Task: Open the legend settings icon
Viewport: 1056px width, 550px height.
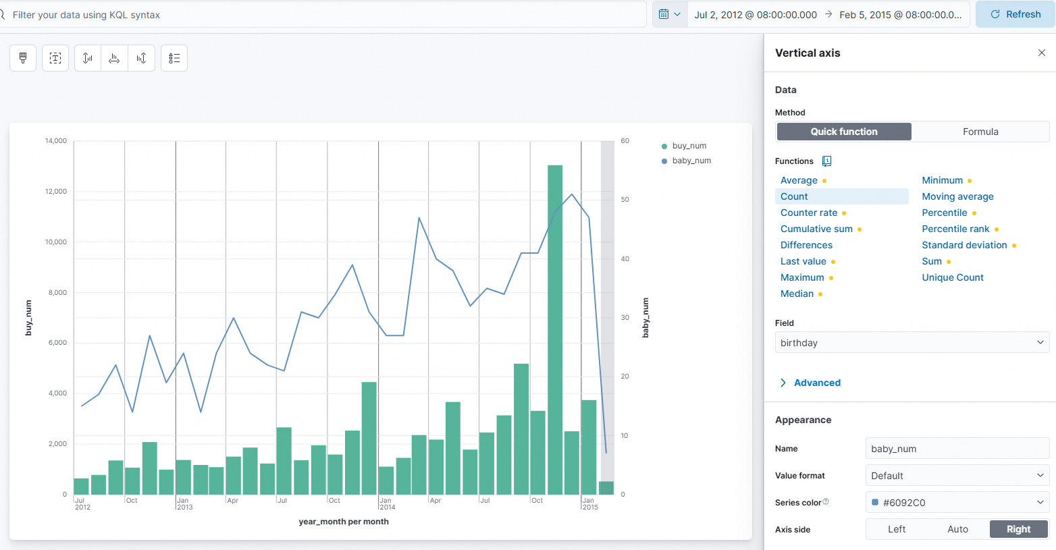Action: (x=174, y=58)
